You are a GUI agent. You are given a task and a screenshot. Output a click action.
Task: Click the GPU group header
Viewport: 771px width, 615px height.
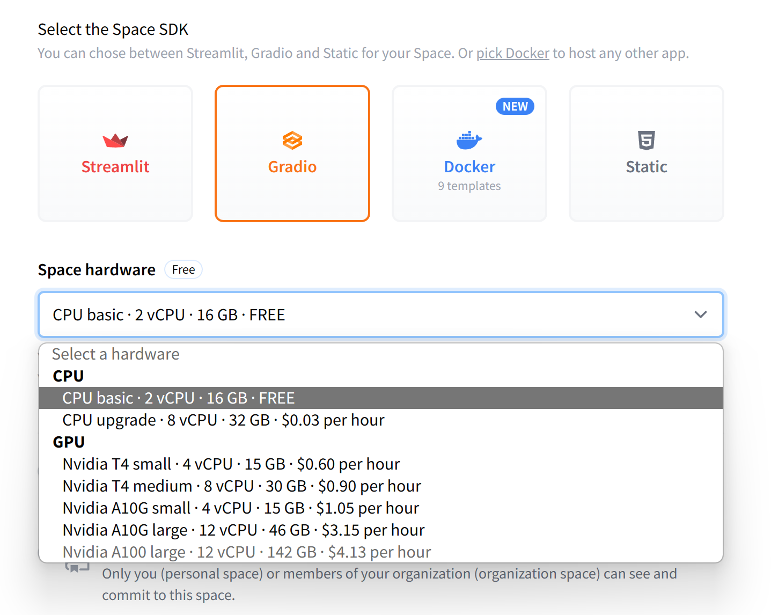coord(69,442)
